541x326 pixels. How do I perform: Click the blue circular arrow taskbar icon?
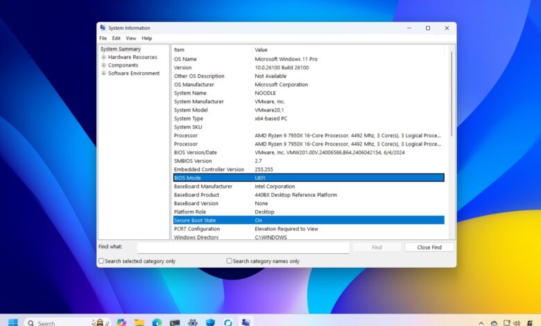[227, 323]
